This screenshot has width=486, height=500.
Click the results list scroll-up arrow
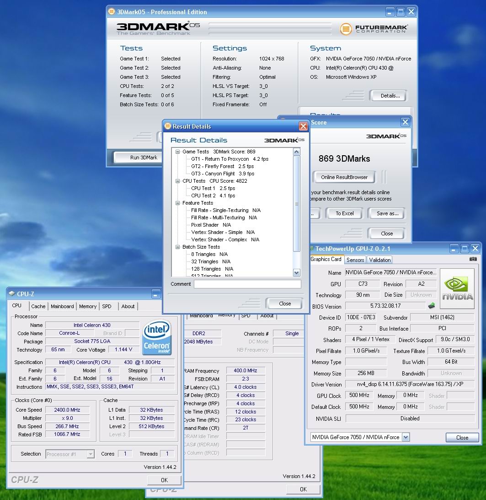click(x=297, y=152)
